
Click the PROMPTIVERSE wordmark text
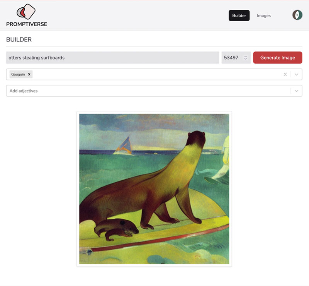pyautogui.click(x=27, y=24)
